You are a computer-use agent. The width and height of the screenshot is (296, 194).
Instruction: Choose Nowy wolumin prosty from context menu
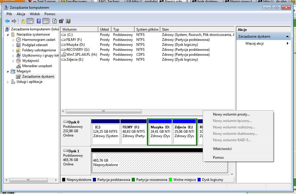[x=238, y=114]
